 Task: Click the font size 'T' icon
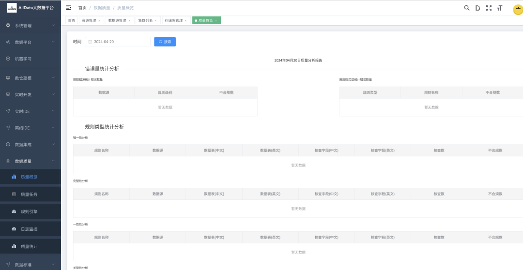pyautogui.click(x=500, y=8)
